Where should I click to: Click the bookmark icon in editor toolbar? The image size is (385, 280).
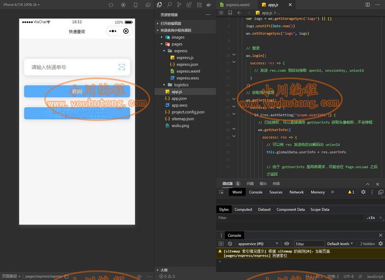(230, 13)
